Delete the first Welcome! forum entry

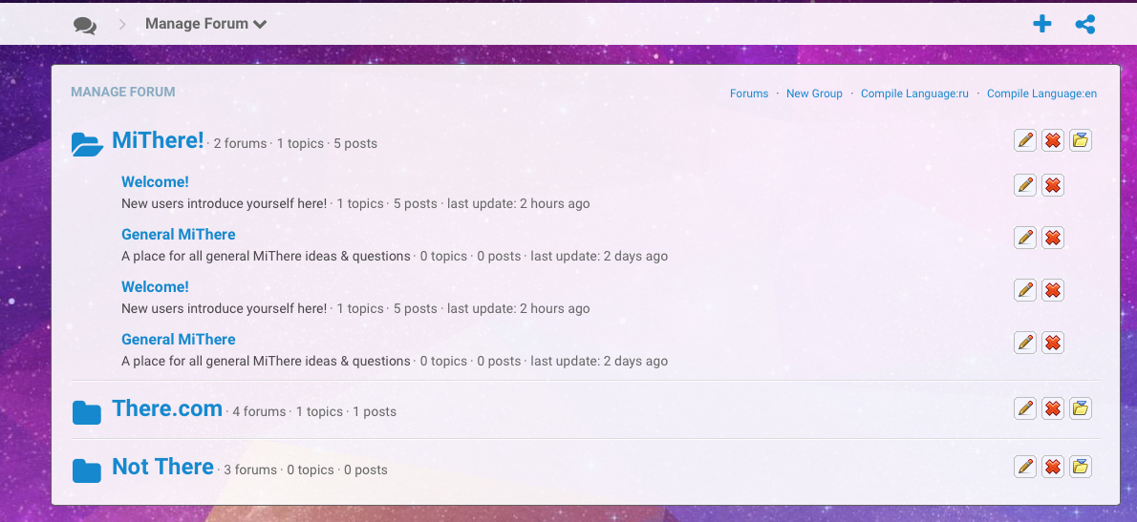point(1053,185)
